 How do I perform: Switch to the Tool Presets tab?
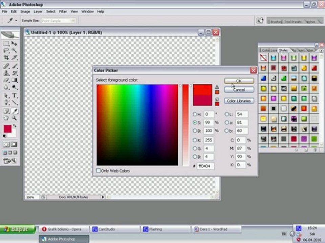point(292,22)
